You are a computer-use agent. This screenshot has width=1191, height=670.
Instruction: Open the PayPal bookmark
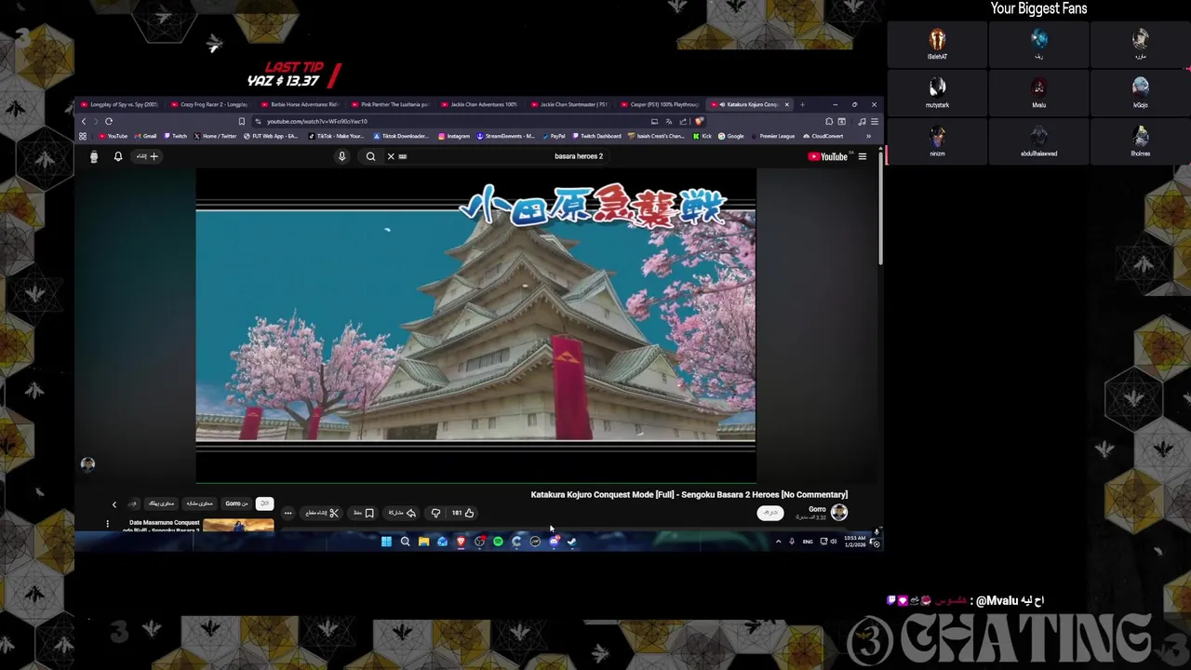tap(554, 136)
